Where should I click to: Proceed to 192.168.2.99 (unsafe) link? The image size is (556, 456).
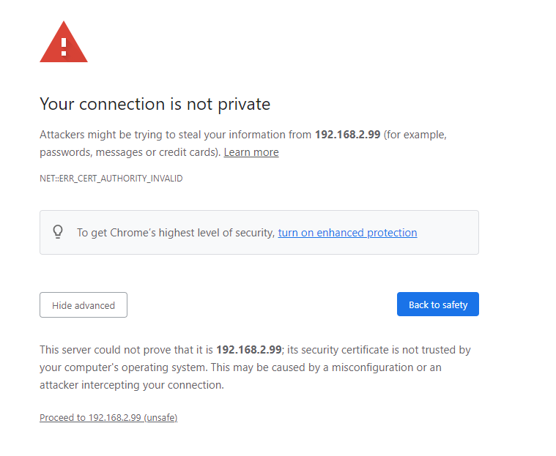point(108,418)
